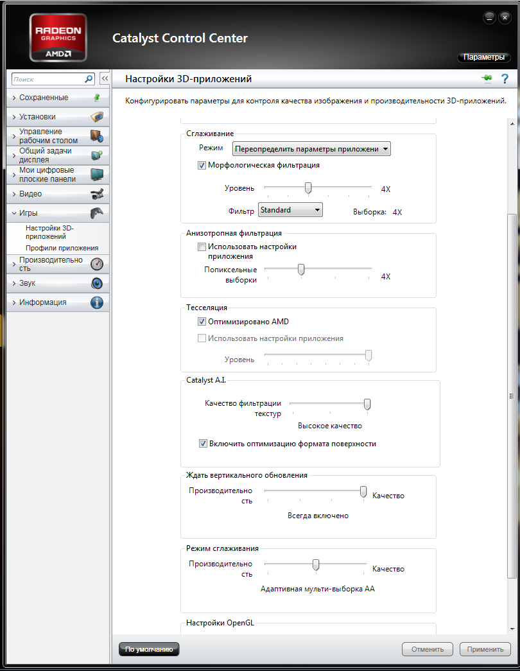Open the Фильтр Standard dropdown
The width and height of the screenshot is (520, 671).
pyautogui.click(x=290, y=210)
